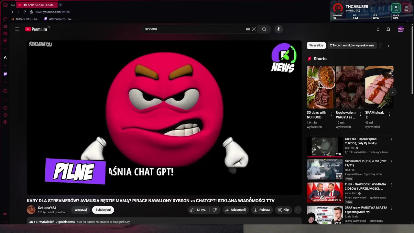Click the Subskrybuj button

coord(103,210)
